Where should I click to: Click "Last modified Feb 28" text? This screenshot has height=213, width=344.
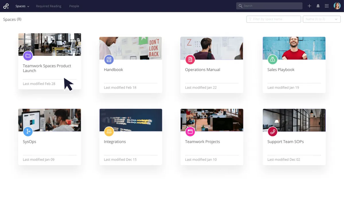[x=39, y=84]
